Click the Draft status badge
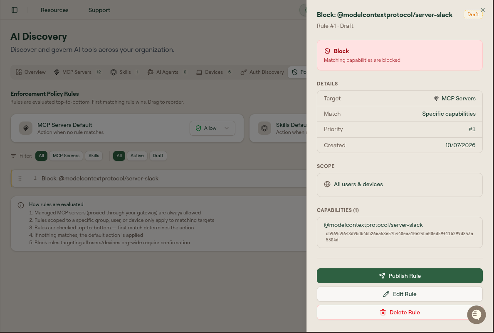 click(473, 15)
